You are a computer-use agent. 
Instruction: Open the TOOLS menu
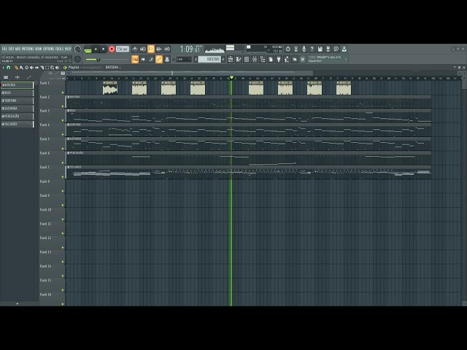pyautogui.click(x=60, y=49)
